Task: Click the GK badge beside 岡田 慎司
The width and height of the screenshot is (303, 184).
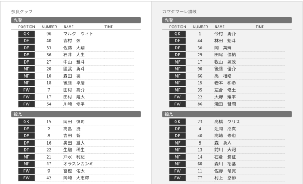Action: pos(26,122)
